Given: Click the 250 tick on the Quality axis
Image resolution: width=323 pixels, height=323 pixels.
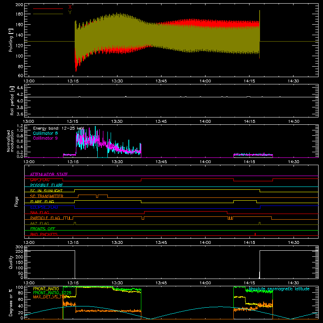Looking at the screenshot, I should pos(19,252).
